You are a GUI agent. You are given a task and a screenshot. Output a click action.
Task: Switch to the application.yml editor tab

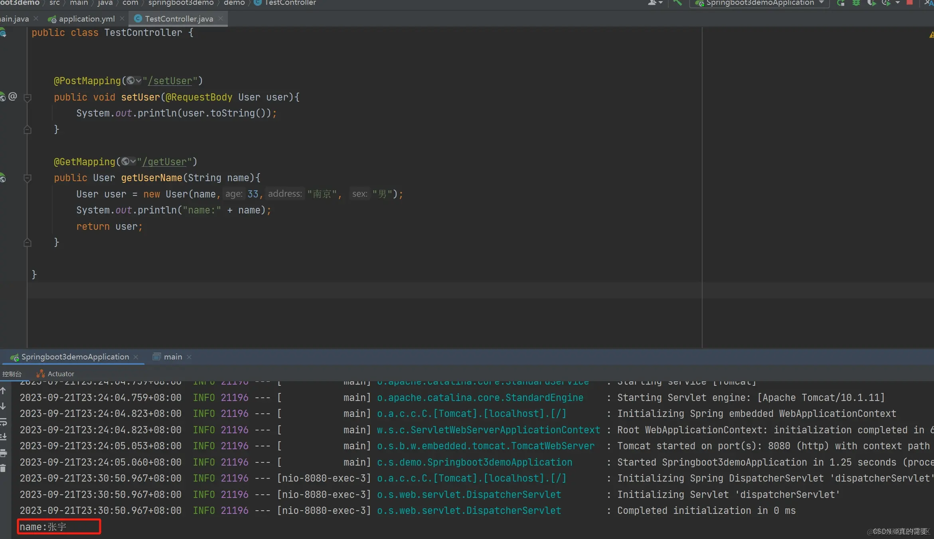point(86,19)
